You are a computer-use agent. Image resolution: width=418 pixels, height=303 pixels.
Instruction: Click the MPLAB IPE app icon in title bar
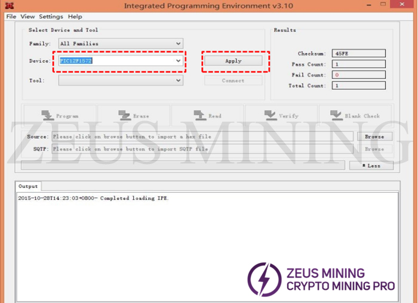point(10,6)
